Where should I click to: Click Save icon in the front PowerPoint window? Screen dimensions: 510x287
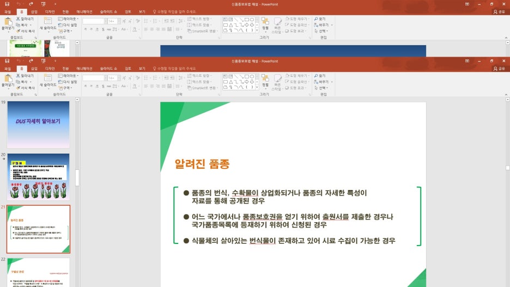point(7,61)
